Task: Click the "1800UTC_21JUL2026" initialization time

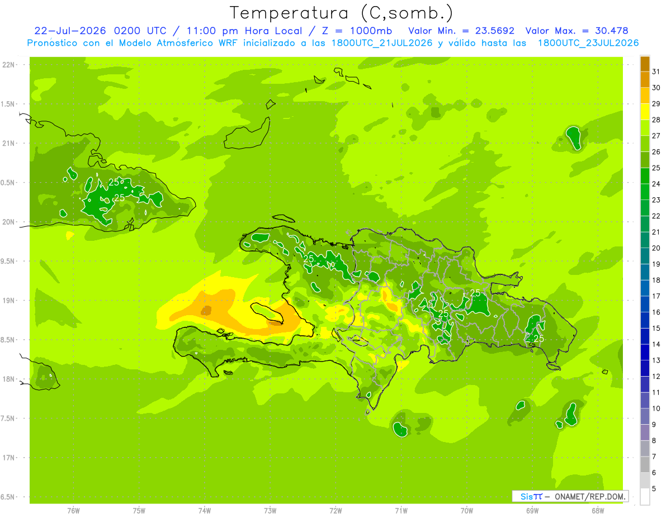Action: point(381,43)
